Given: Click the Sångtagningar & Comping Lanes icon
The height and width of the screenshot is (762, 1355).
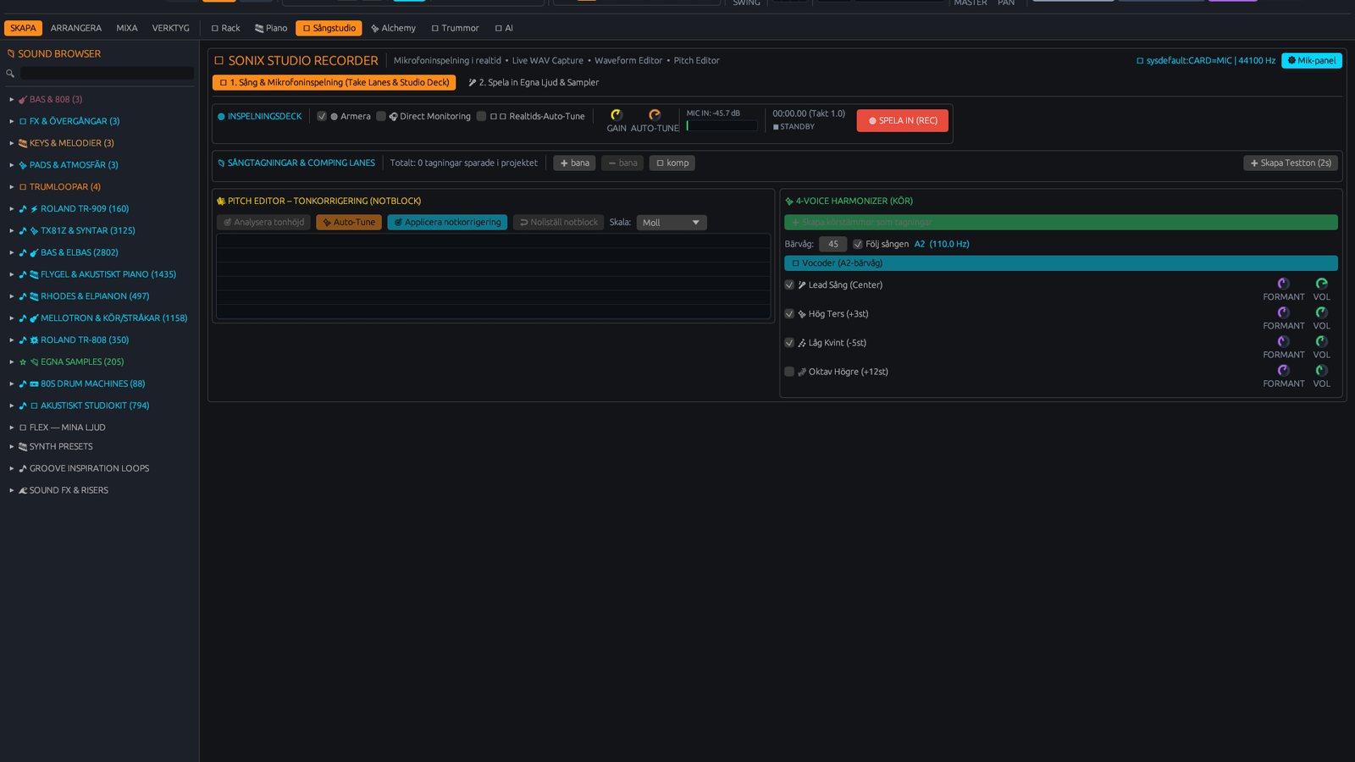Looking at the screenshot, I should (x=221, y=163).
